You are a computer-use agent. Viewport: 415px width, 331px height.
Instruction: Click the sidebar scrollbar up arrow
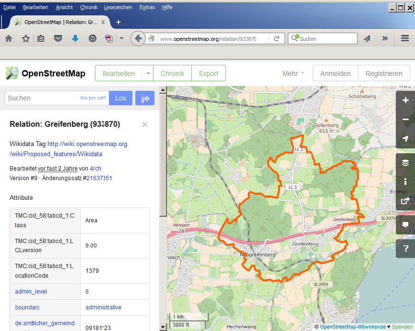point(163,90)
